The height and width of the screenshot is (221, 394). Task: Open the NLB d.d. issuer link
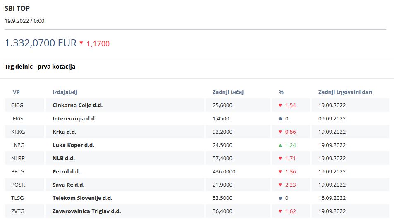point(64,158)
